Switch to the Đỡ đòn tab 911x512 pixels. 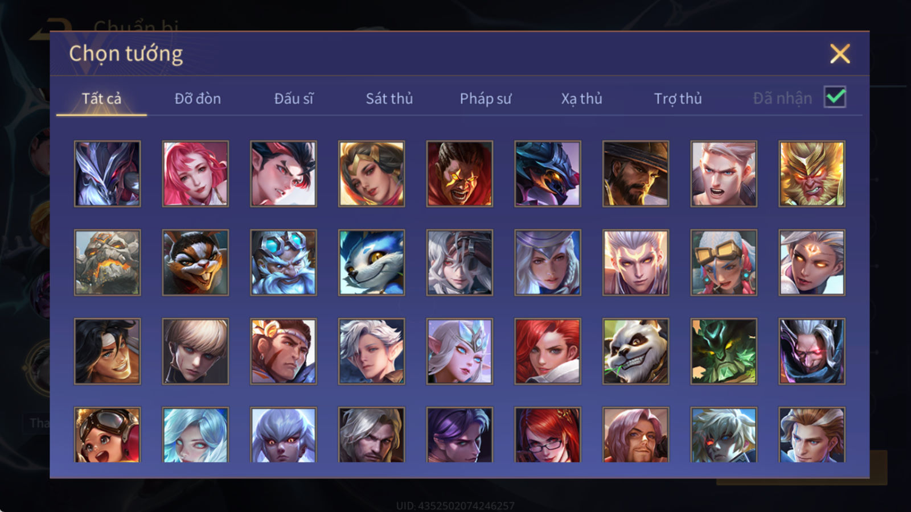click(x=198, y=98)
